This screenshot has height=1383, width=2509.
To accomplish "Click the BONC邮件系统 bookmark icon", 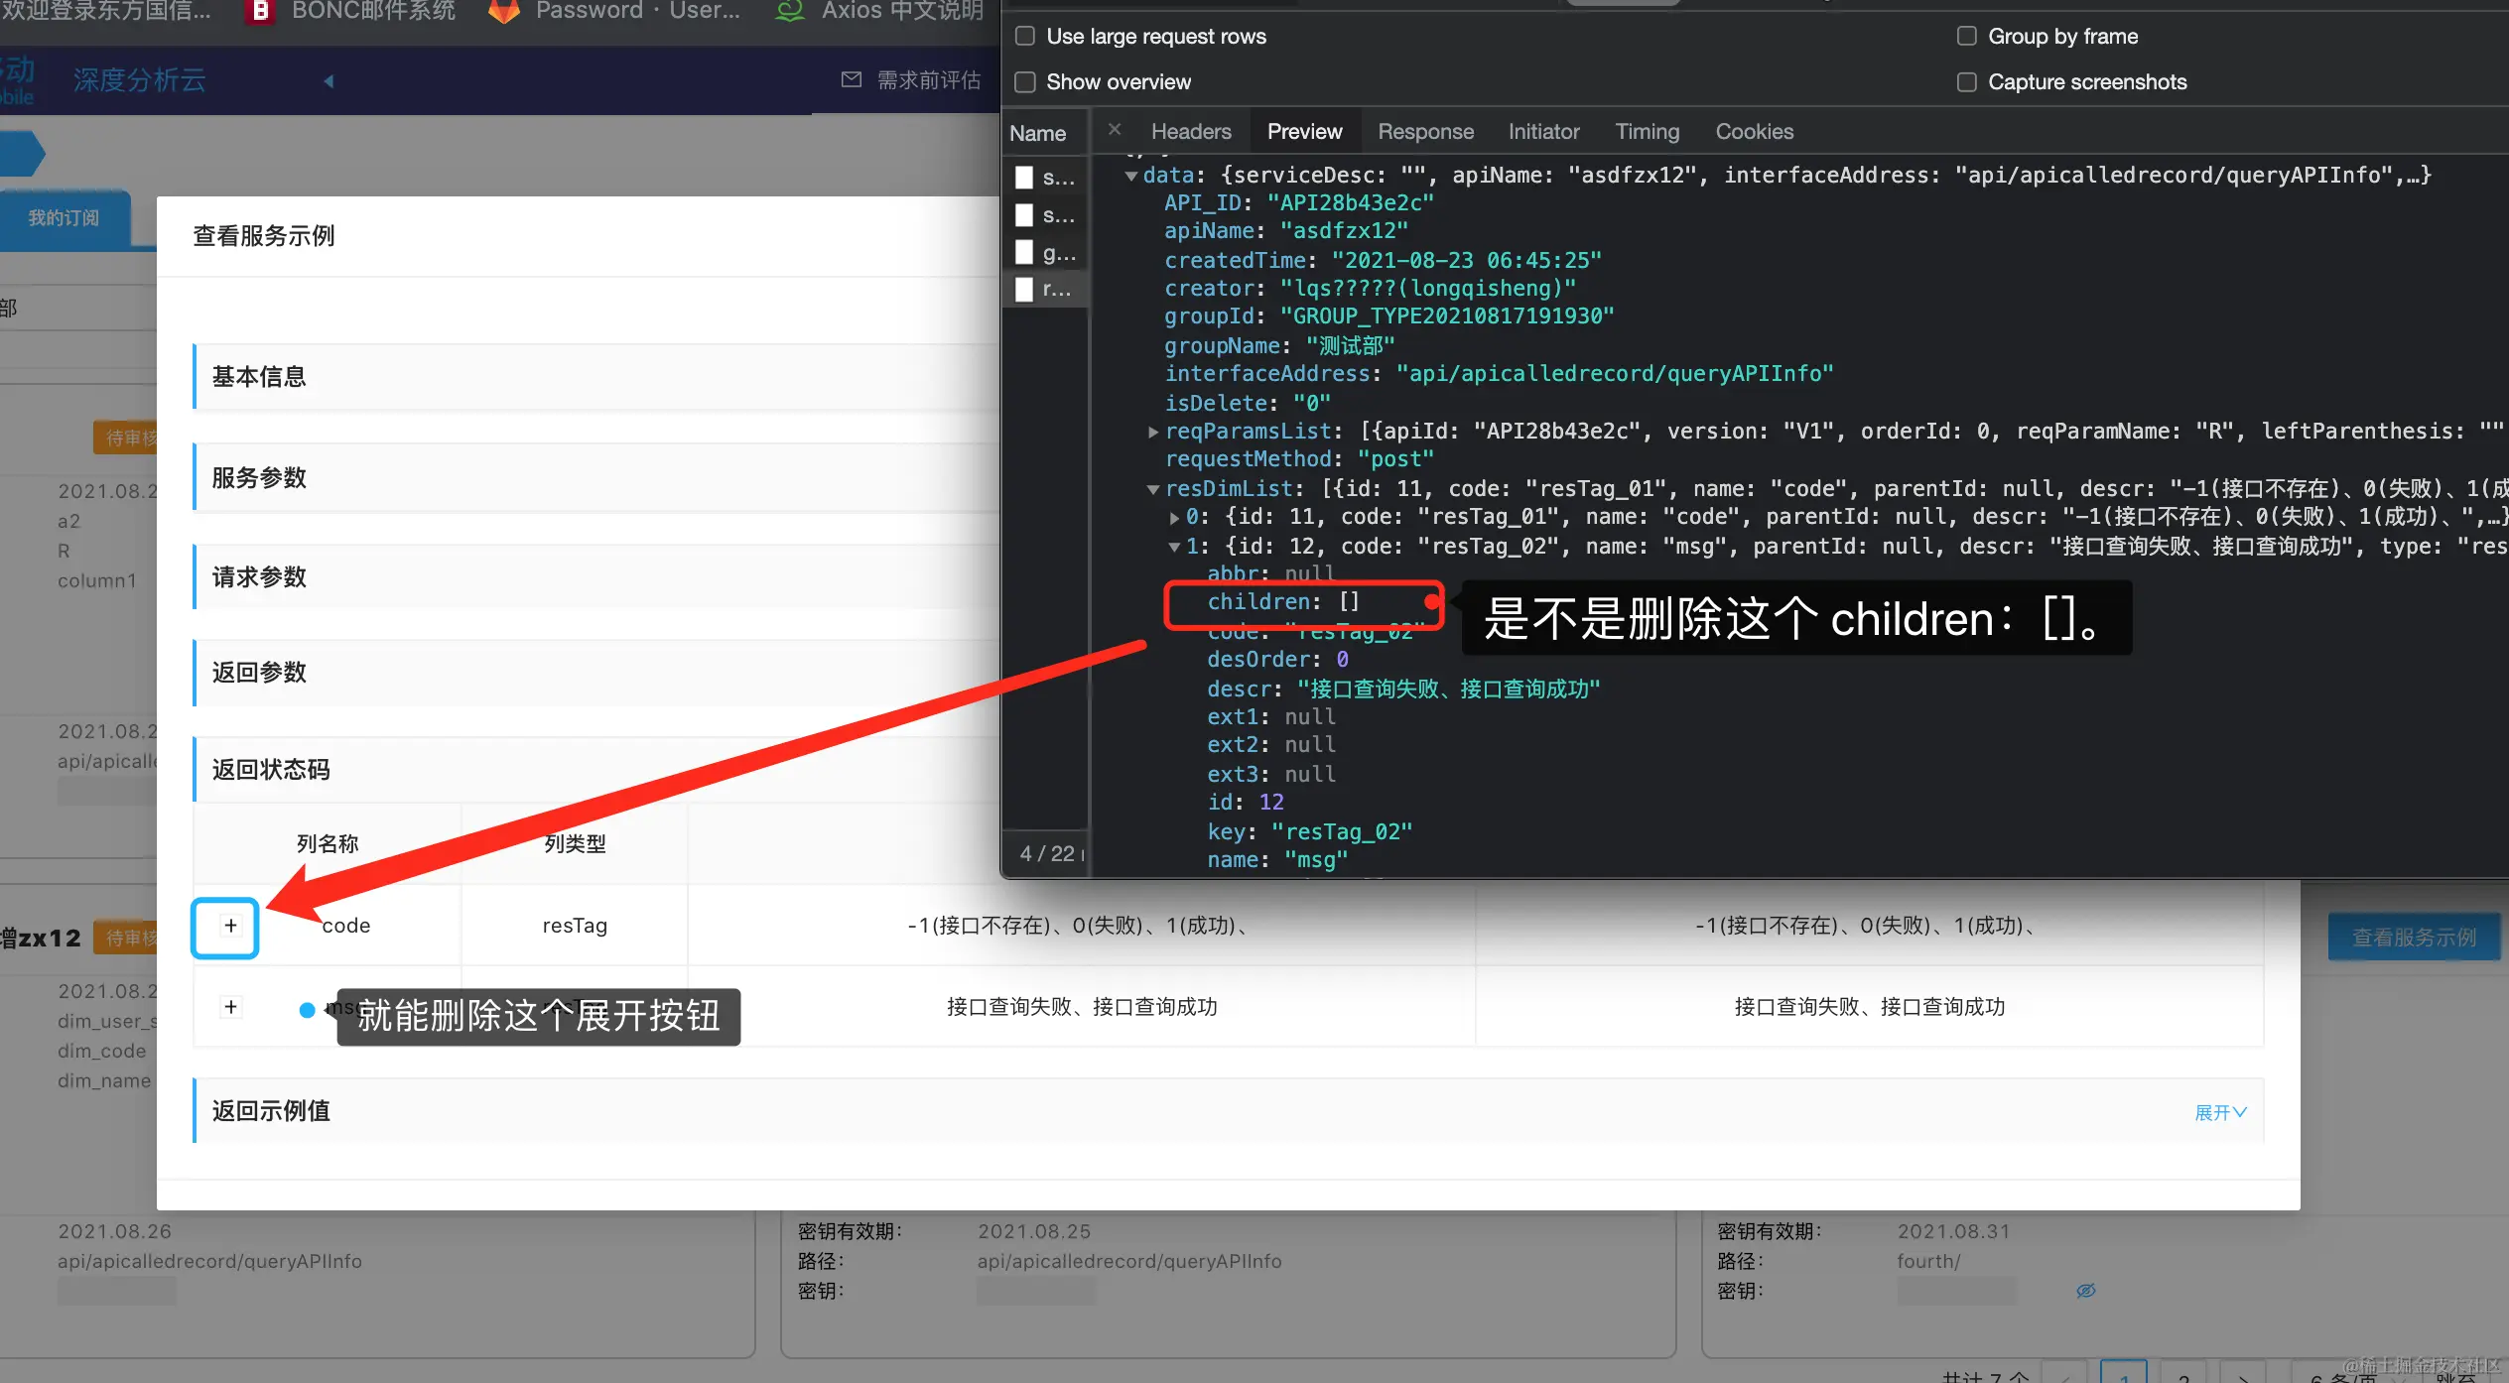I will [259, 11].
